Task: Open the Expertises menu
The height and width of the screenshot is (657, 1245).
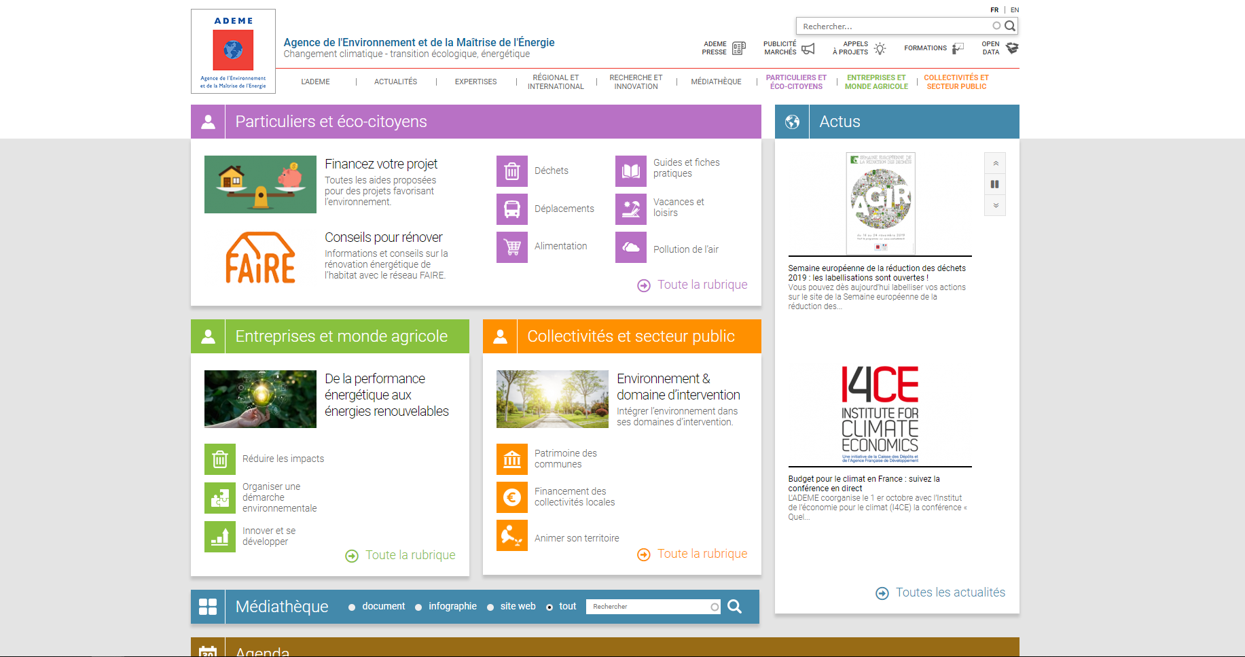Action: pyautogui.click(x=475, y=82)
